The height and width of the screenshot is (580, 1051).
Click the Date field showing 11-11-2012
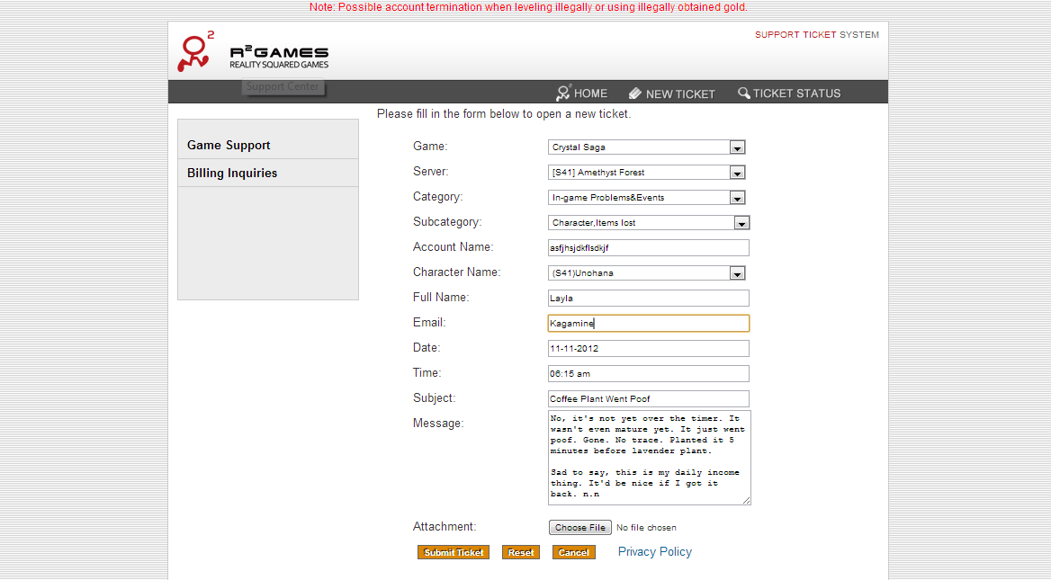tap(648, 348)
